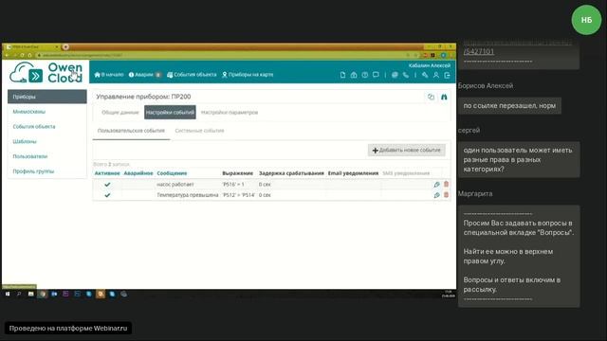Viewport: 607px width, 341px height.
Task: Sort by the 'Аварийное' column header
Action: point(138,173)
